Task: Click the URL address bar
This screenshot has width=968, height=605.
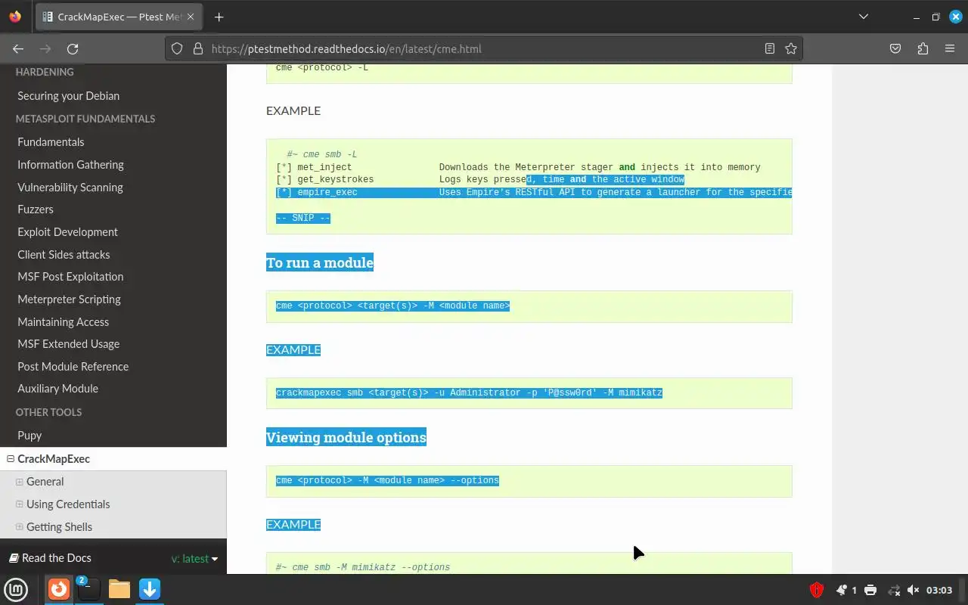Action: [484, 48]
